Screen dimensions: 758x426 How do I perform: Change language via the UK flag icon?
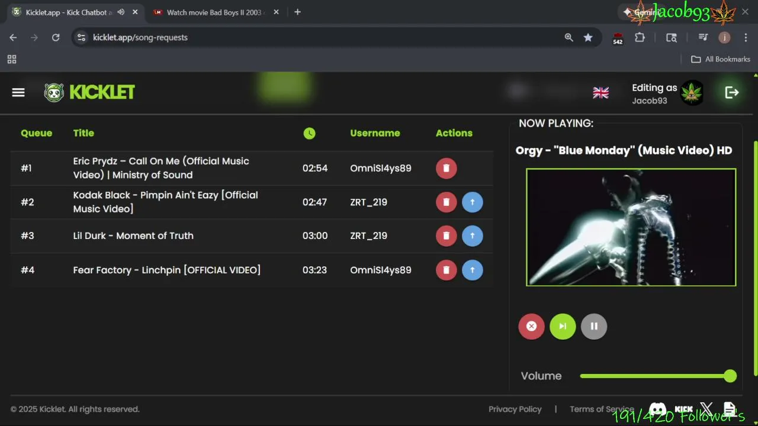(601, 93)
